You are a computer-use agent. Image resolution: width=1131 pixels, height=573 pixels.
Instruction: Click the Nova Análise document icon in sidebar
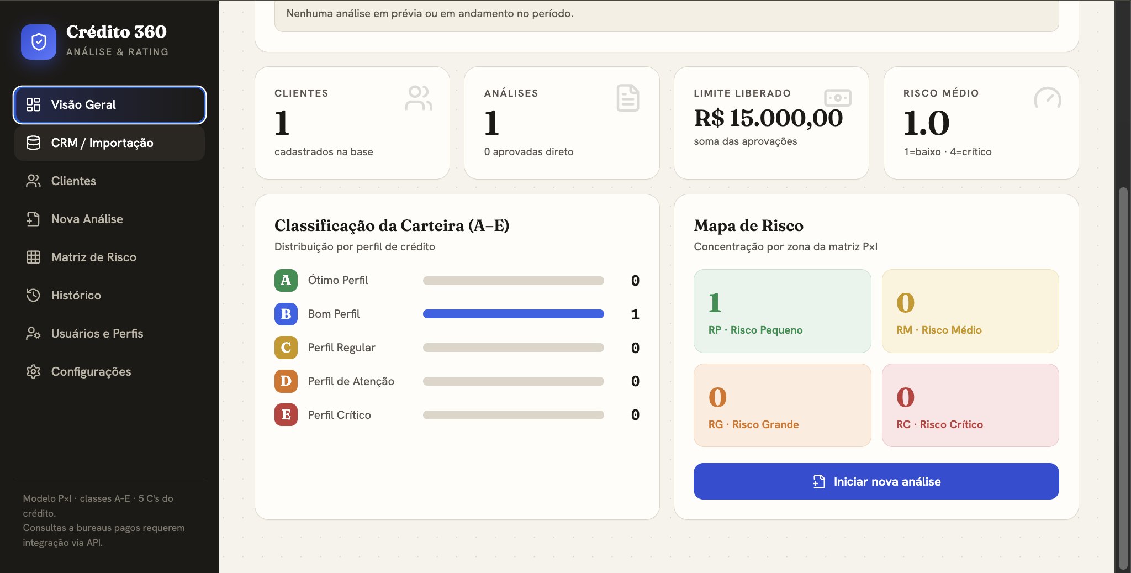(x=33, y=219)
